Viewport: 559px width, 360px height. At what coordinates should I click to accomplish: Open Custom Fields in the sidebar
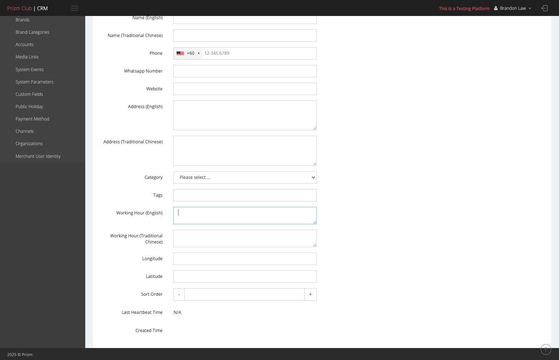[x=29, y=94]
